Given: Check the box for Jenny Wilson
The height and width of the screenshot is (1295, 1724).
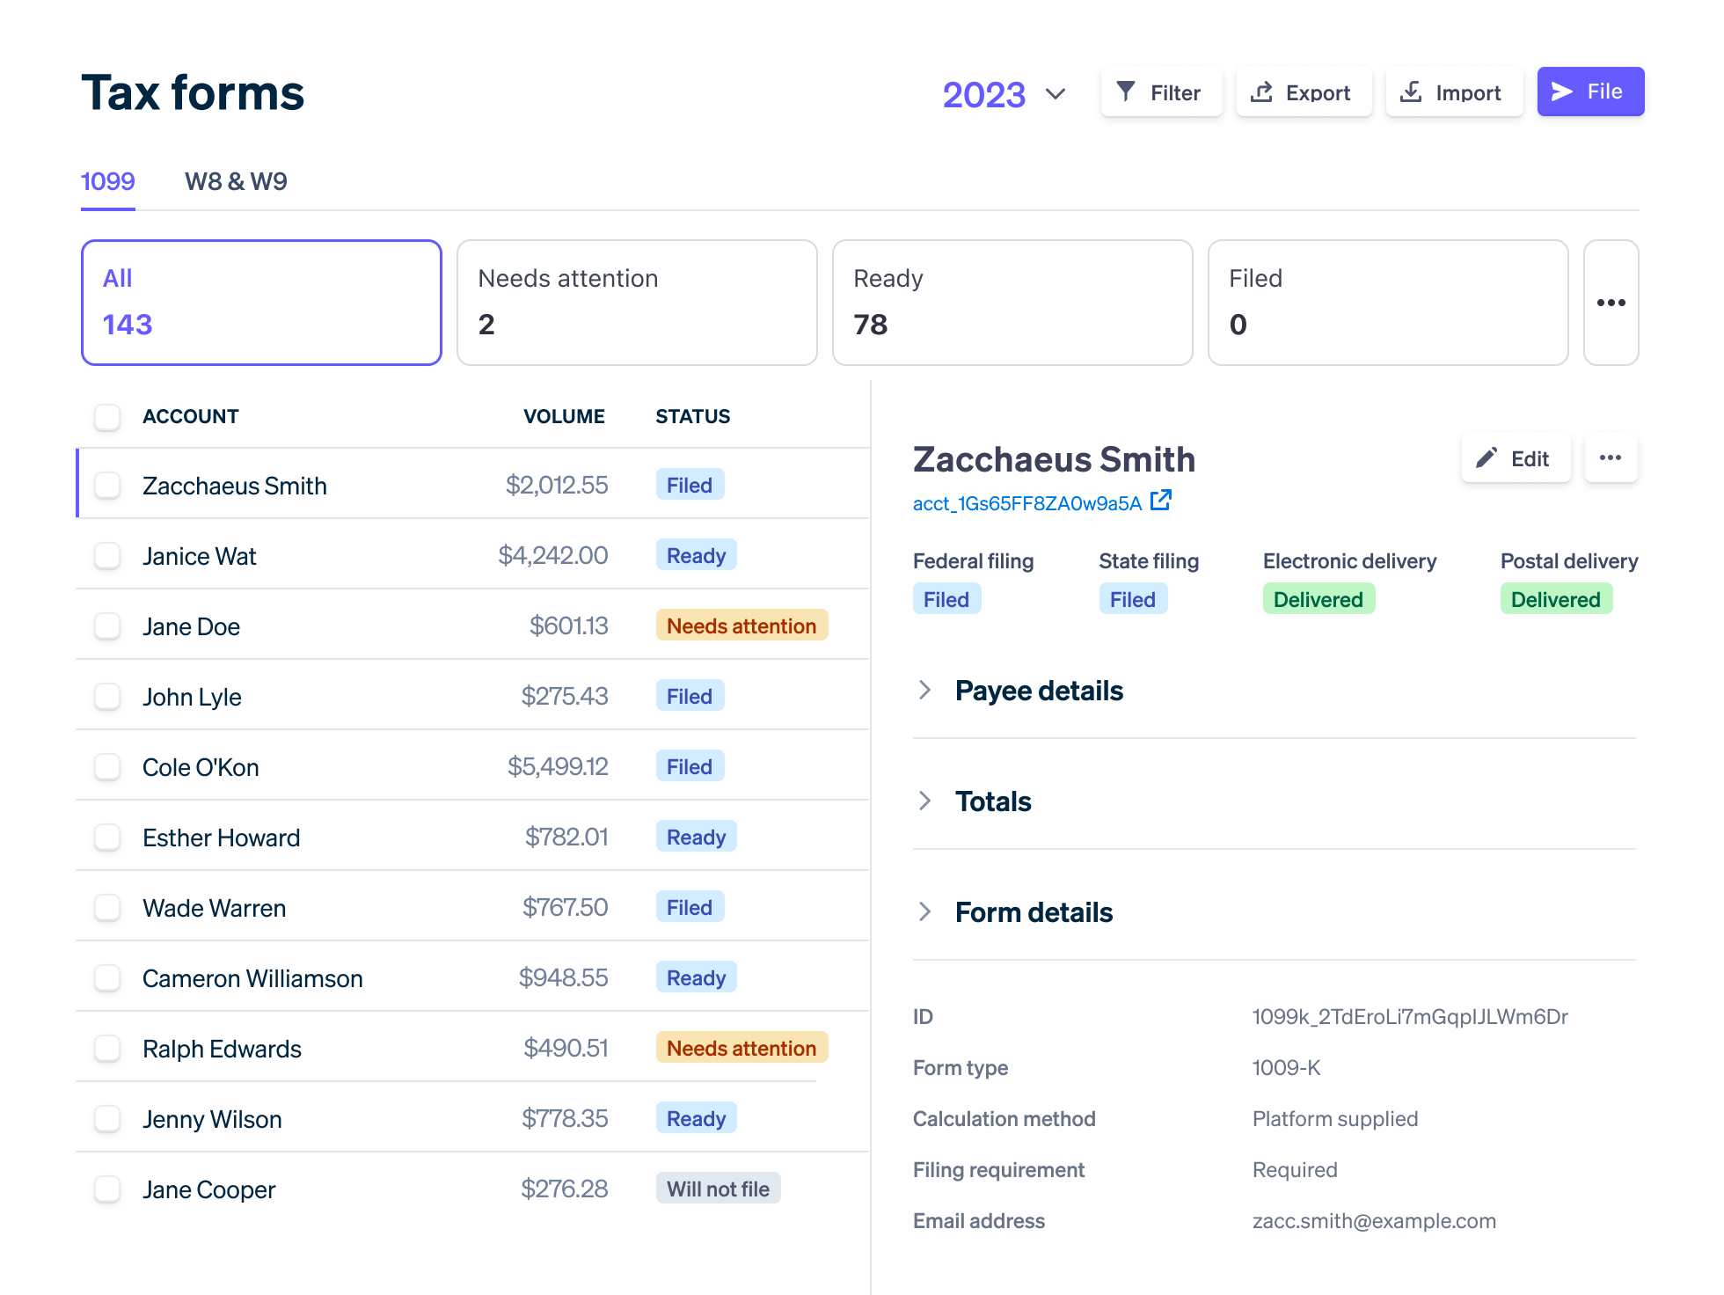Looking at the screenshot, I should click(107, 1118).
